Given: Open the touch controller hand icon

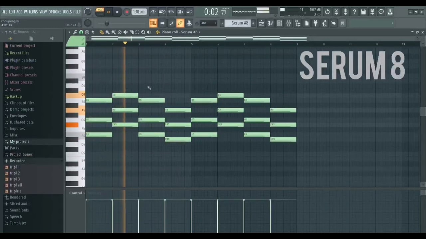Looking at the screenshot, I should (333, 23).
